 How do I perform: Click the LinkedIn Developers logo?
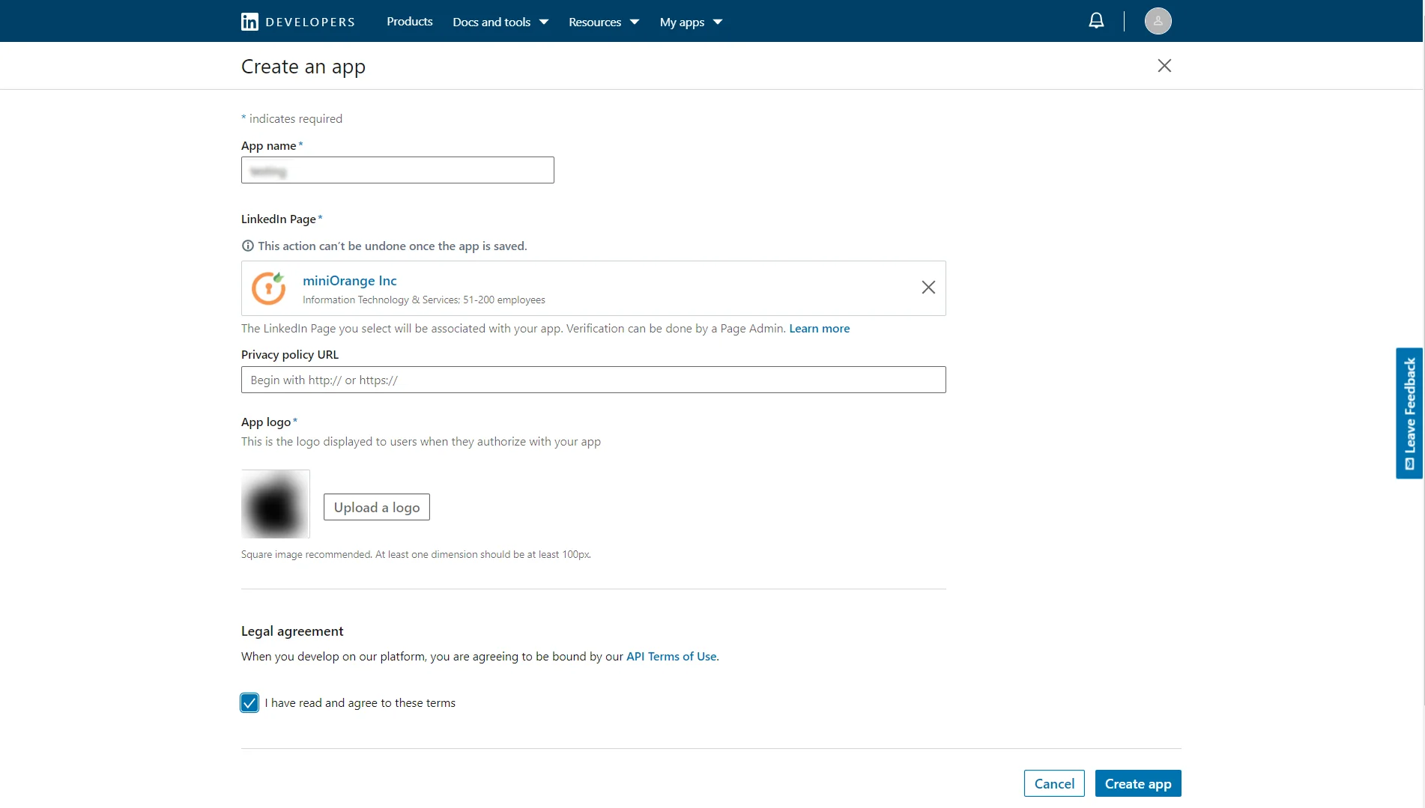pyautogui.click(x=297, y=21)
